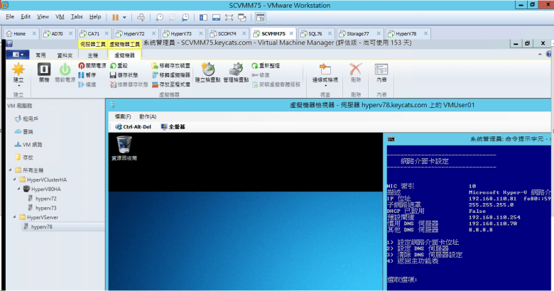Click 儲存狀態 (Save State) in ribbon

pos(129,75)
